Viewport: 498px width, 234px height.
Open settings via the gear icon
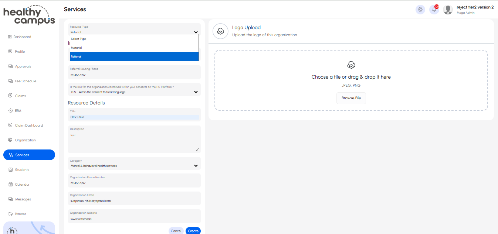click(x=420, y=10)
